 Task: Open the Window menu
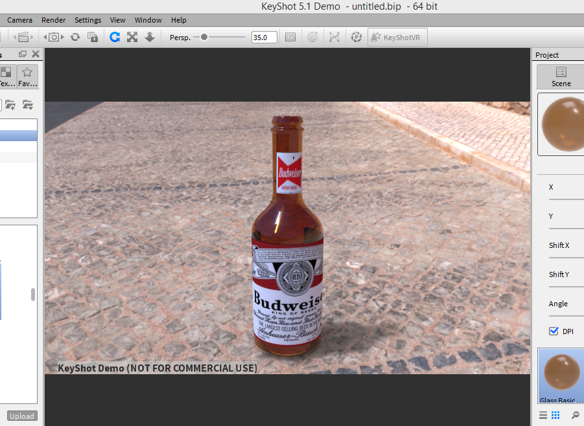[x=148, y=20]
